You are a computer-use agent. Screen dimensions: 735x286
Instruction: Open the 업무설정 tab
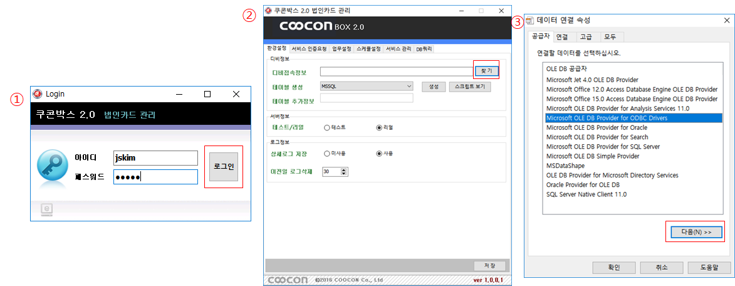(341, 49)
